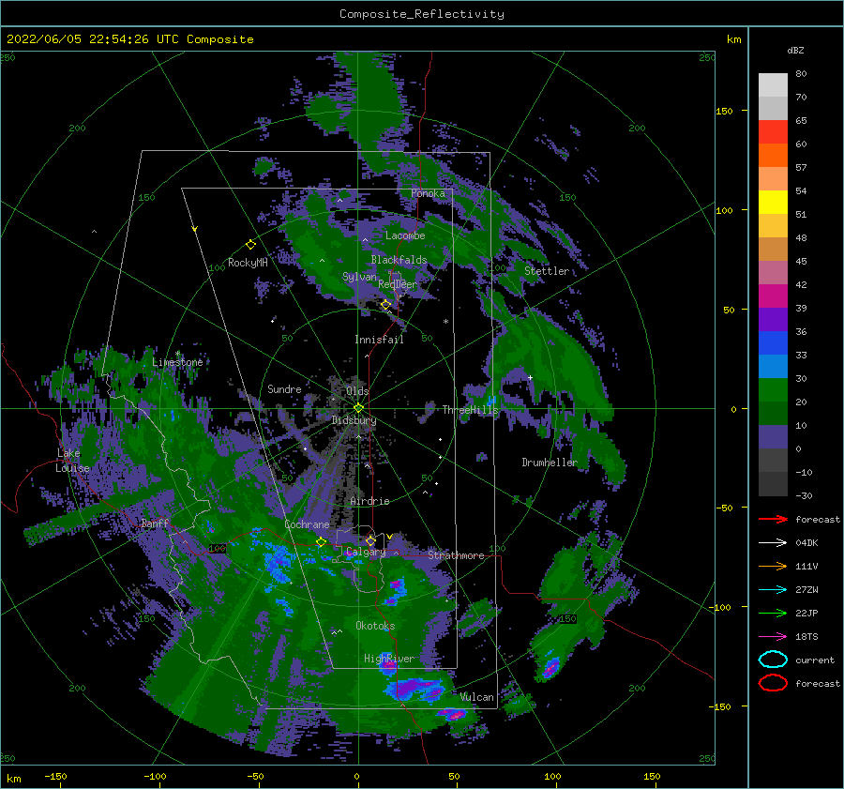
Task: Click the Drumheller label
Action: [550, 463]
